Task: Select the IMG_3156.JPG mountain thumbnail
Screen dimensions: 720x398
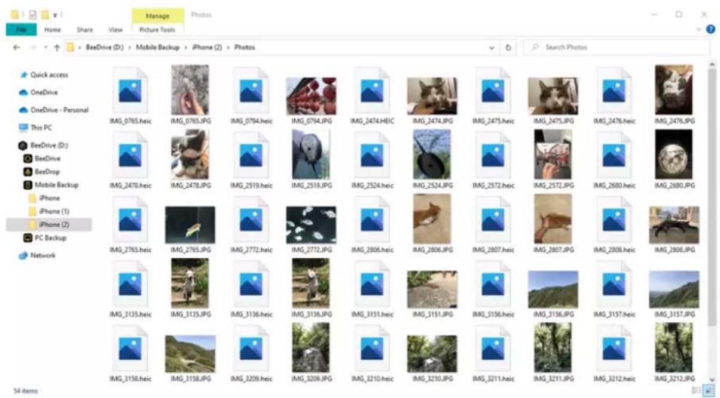Action: click(x=553, y=289)
